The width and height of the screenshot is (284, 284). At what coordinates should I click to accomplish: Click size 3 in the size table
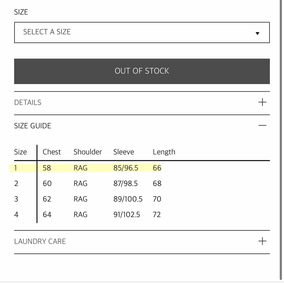tap(16, 199)
